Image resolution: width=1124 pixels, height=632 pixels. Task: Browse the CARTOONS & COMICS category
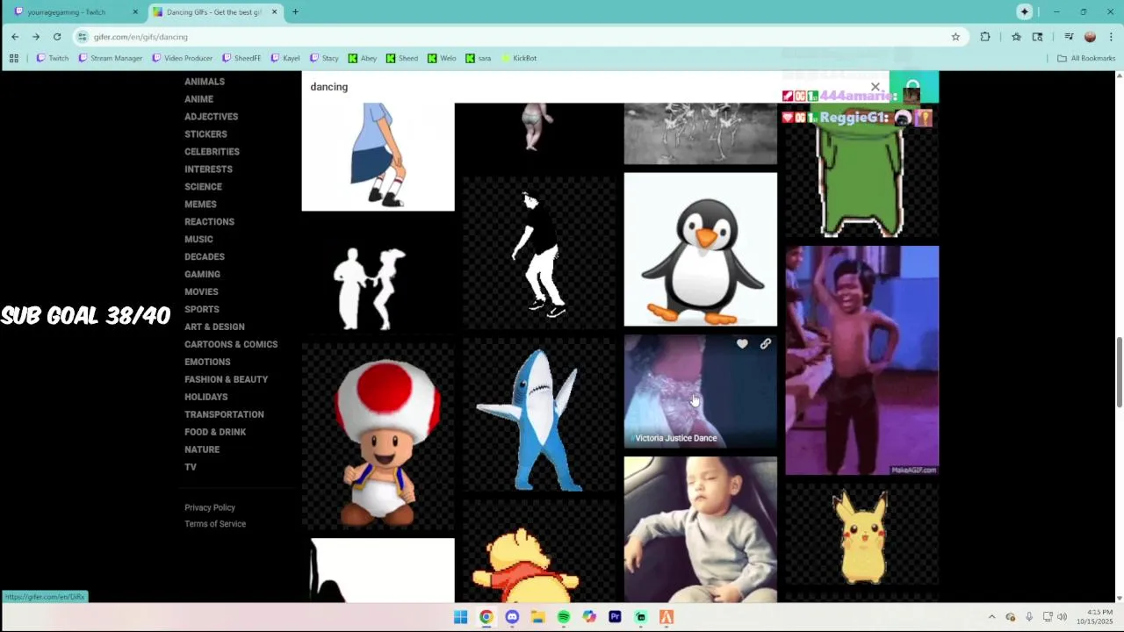231,345
